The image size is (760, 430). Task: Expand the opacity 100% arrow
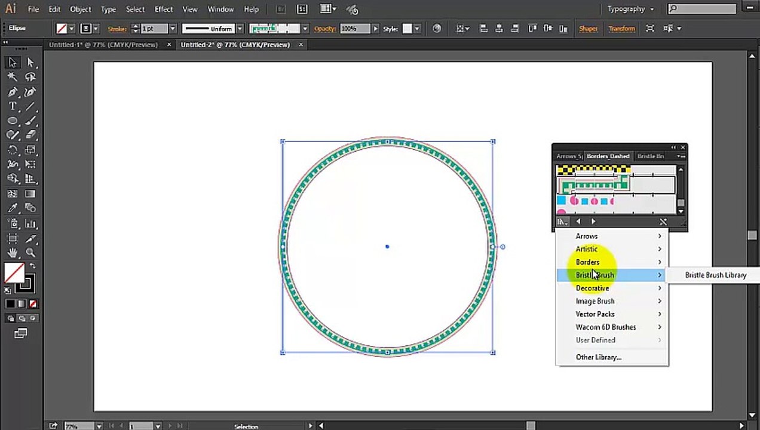click(x=375, y=29)
